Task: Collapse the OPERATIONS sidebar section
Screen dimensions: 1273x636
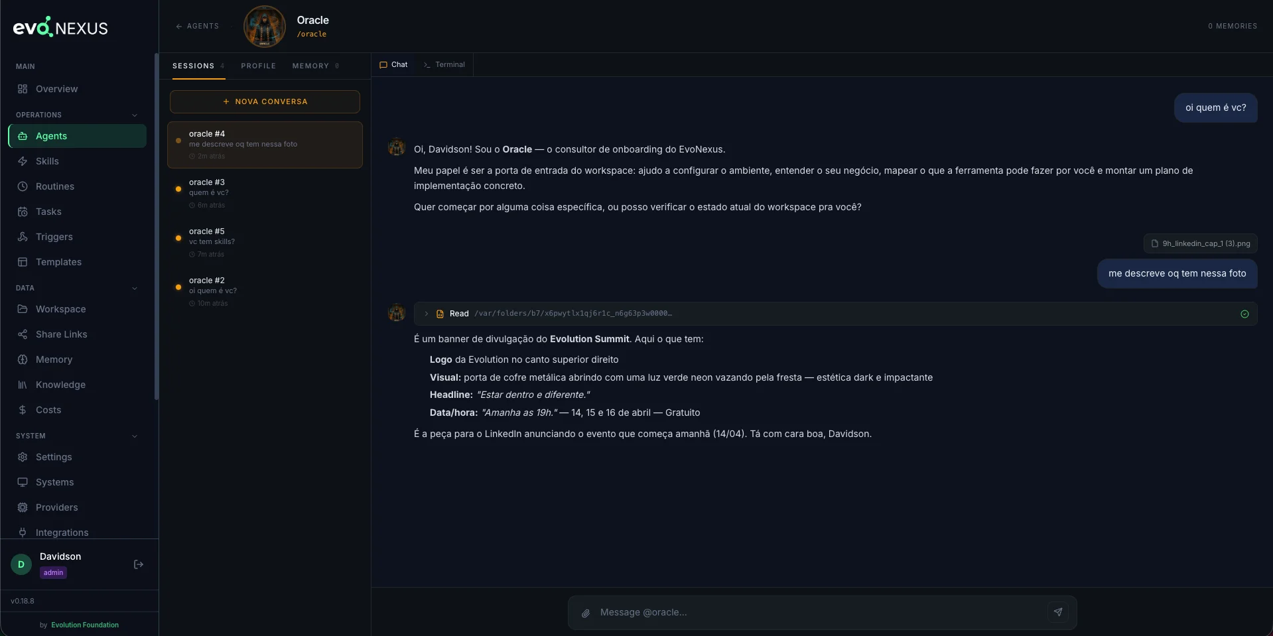Action: 135,115
